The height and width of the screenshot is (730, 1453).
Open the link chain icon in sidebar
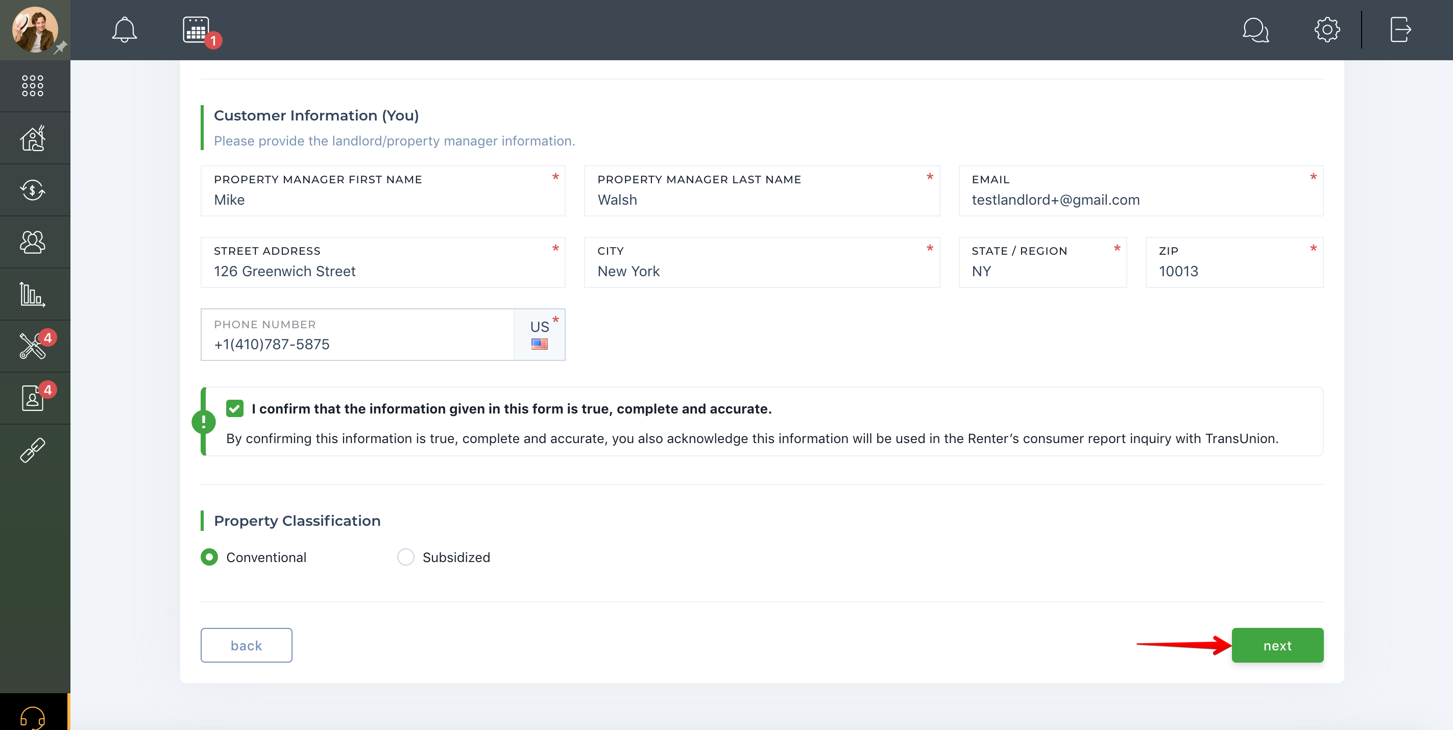tap(33, 450)
